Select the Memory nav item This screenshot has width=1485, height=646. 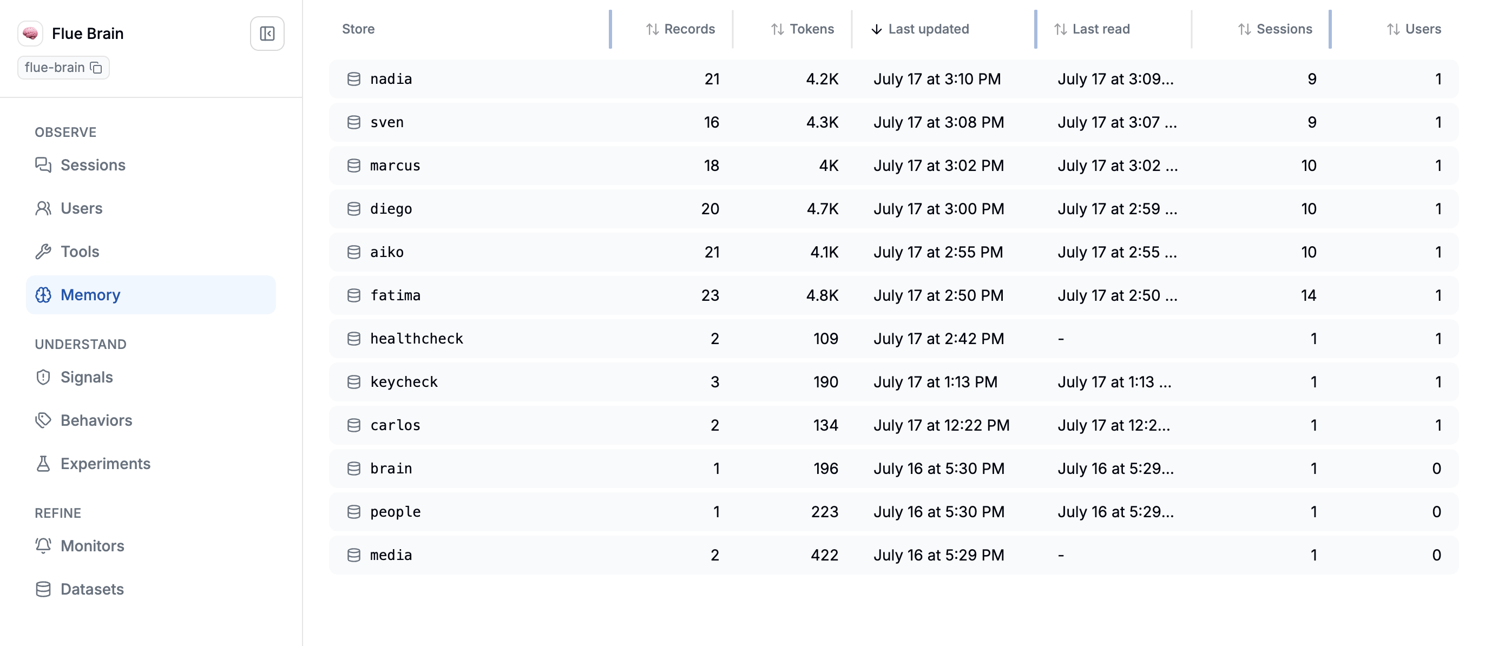(x=151, y=294)
